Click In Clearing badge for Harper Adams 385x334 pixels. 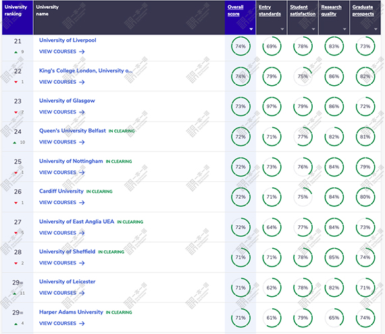[119, 312]
